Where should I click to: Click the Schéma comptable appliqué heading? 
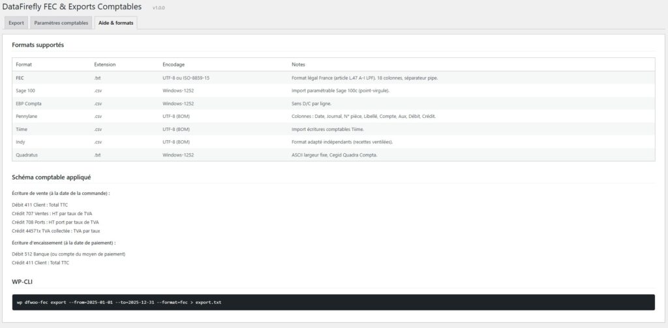[51, 177]
